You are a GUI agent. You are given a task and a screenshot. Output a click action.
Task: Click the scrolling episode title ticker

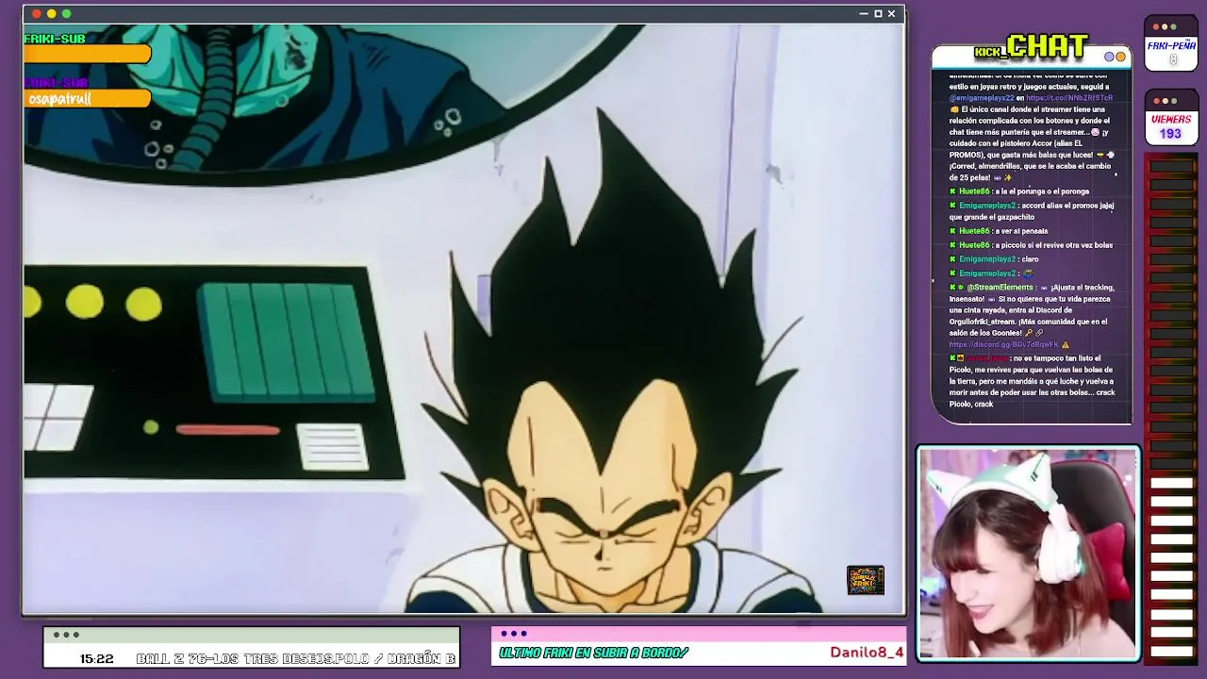(296, 659)
